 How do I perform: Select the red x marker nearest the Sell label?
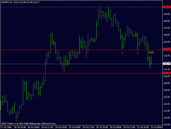tap(138, 53)
